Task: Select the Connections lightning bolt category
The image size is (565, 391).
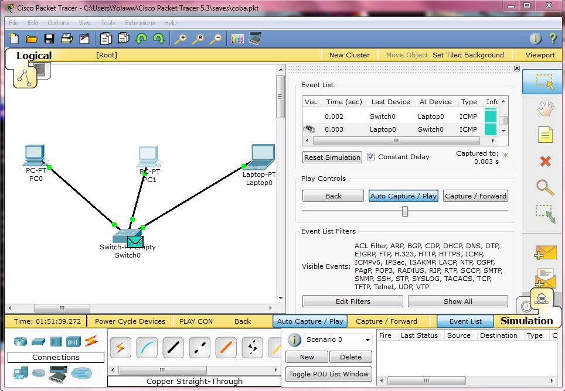Action: 92,341
